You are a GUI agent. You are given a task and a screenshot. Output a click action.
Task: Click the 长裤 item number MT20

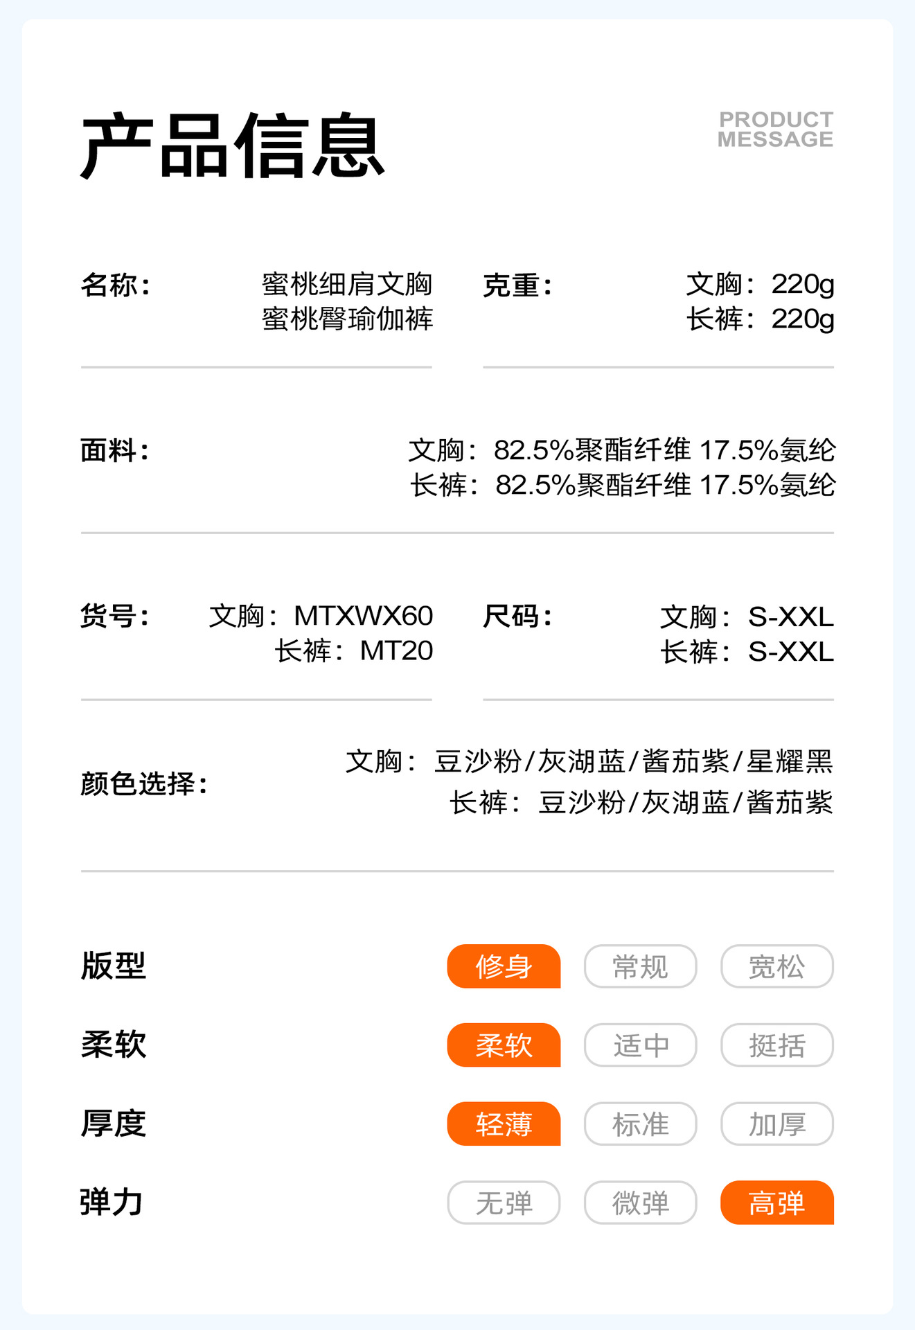pyautogui.click(x=396, y=651)
